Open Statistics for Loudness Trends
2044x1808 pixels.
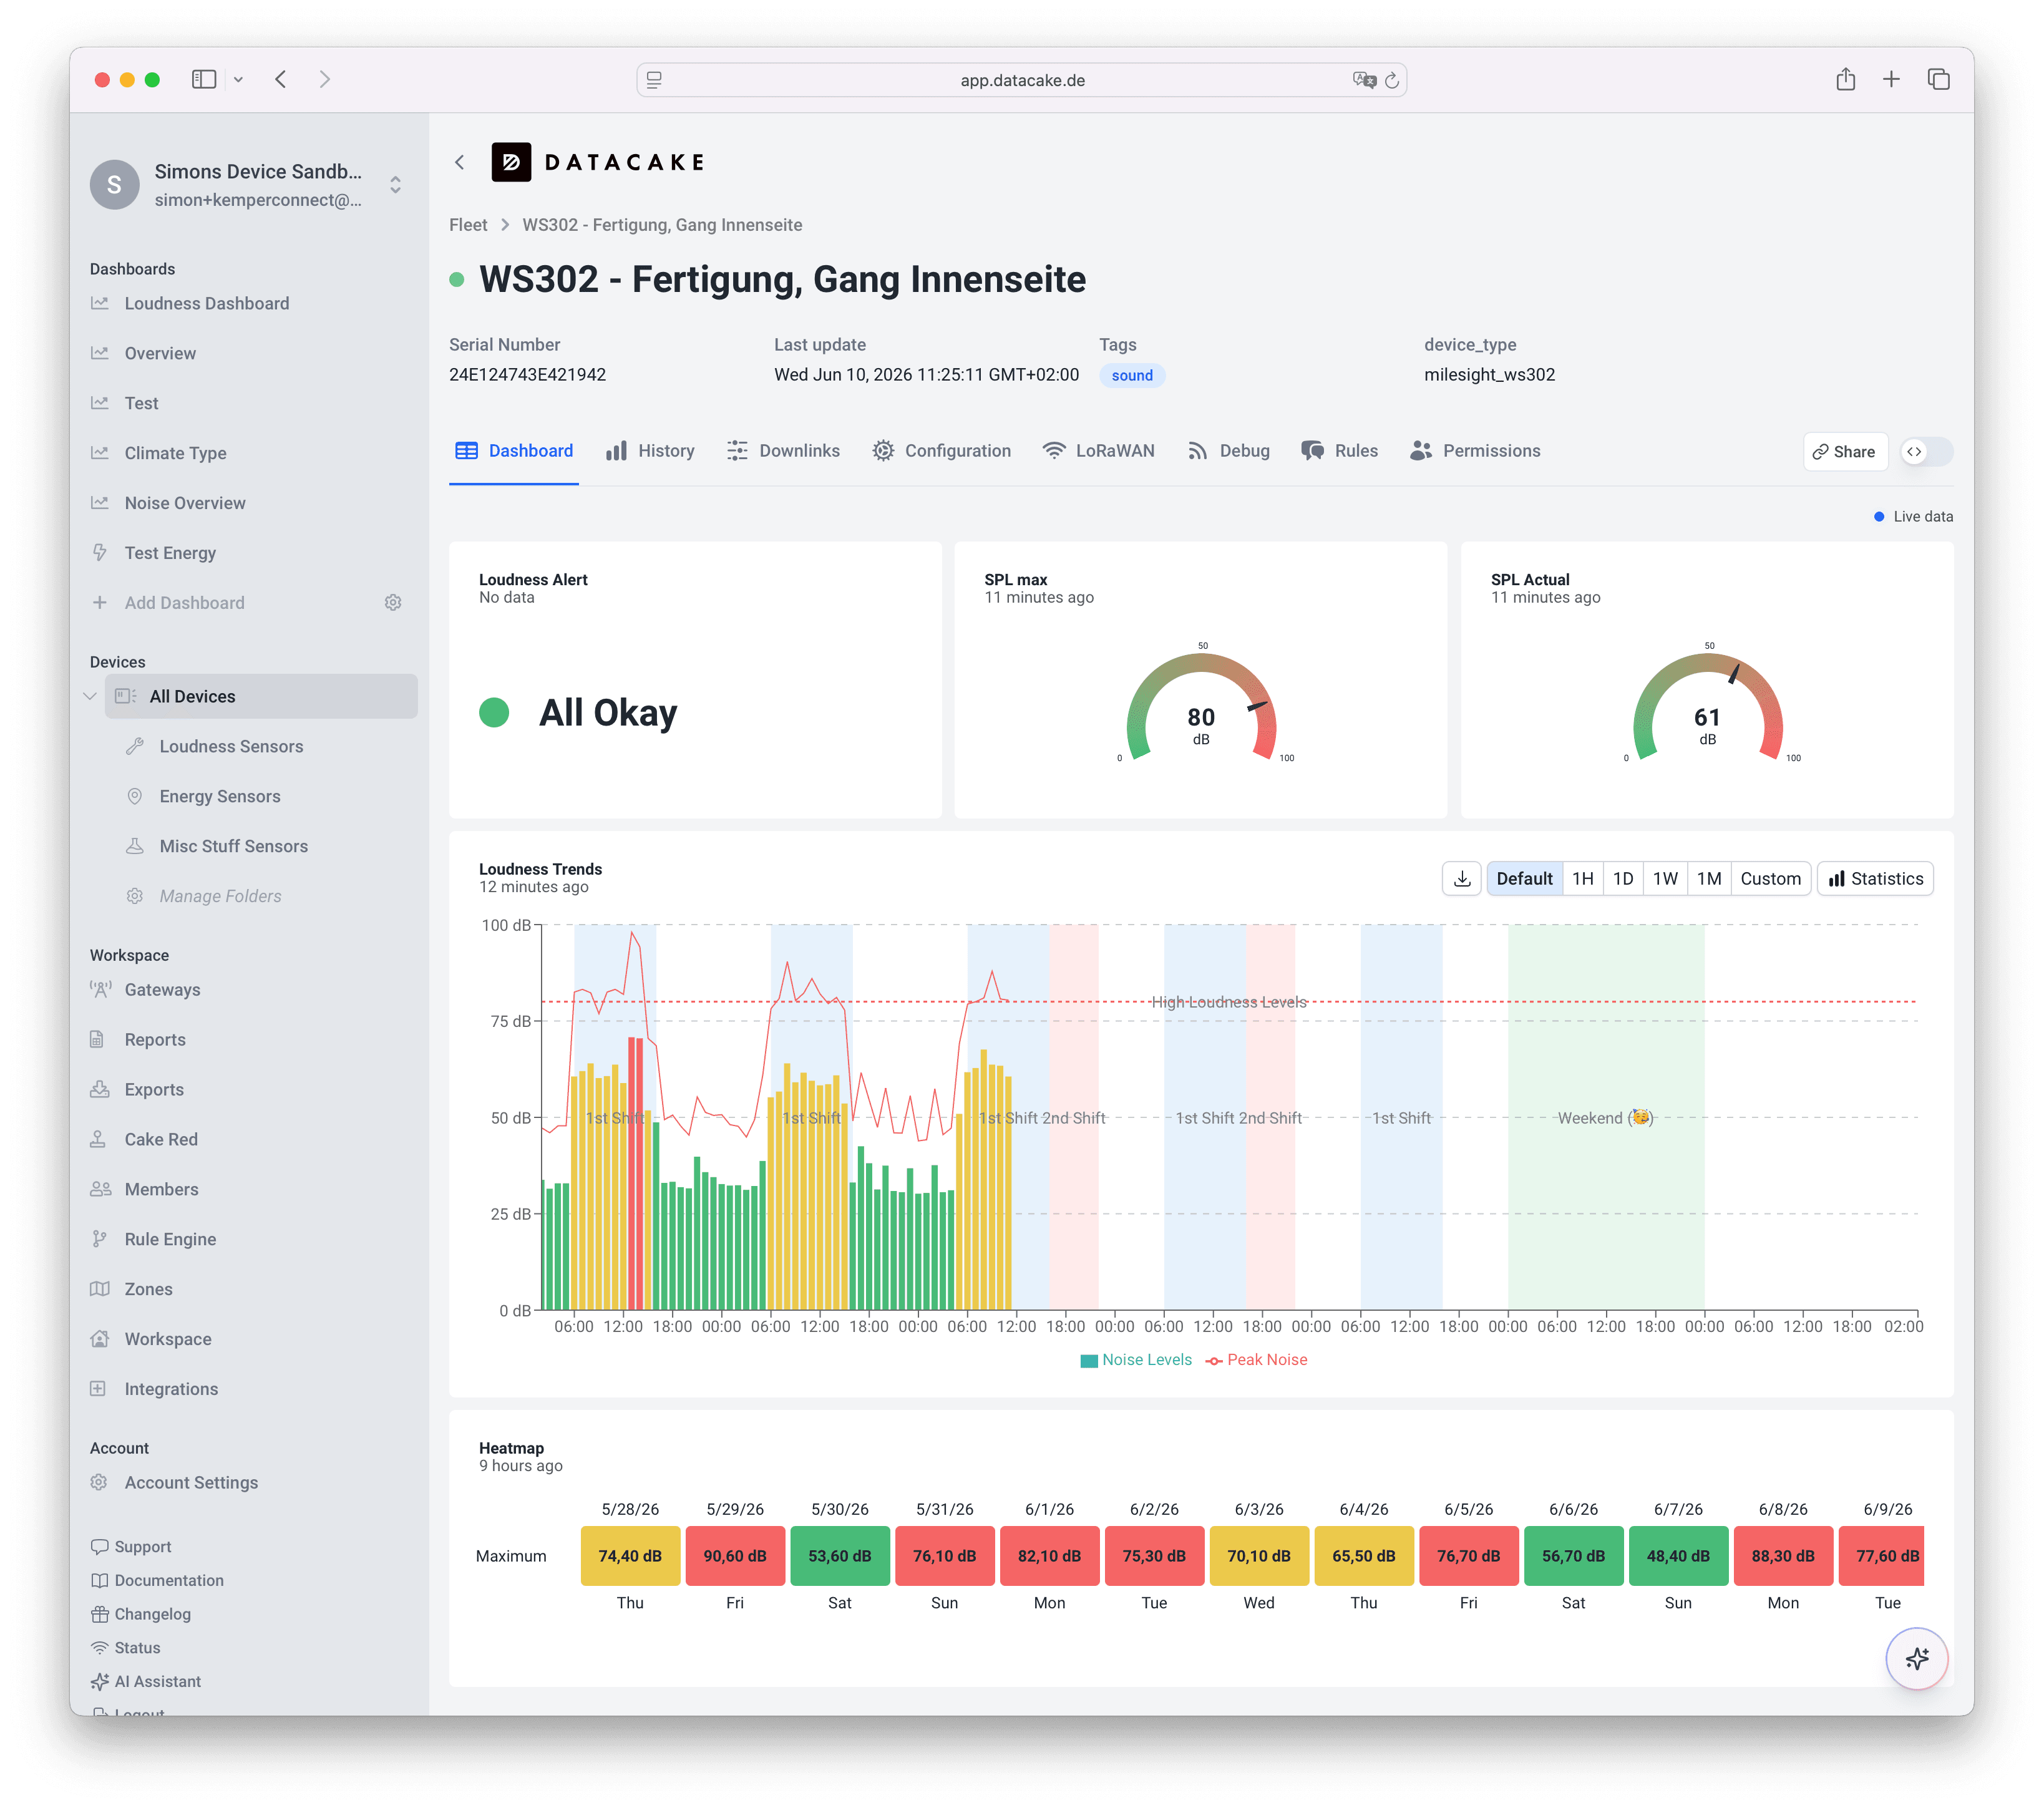pos(1875,879)
